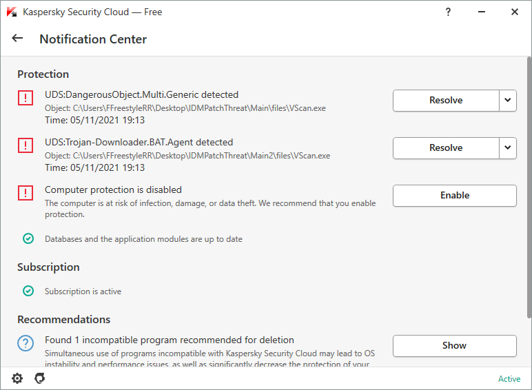Click the vertical scrollbar
Image resolution: width=532 pixels, height=390 pixels.
(529, 187)
